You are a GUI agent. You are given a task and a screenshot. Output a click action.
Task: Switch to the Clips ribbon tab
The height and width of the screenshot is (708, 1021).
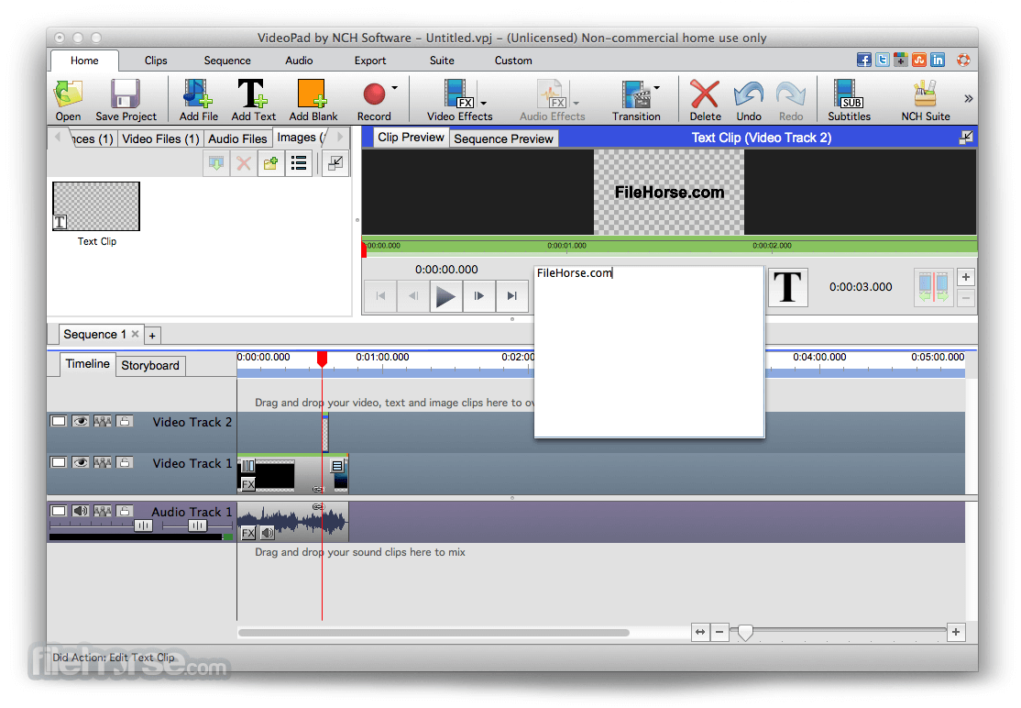pyautogui.click(x=156, y=61)
